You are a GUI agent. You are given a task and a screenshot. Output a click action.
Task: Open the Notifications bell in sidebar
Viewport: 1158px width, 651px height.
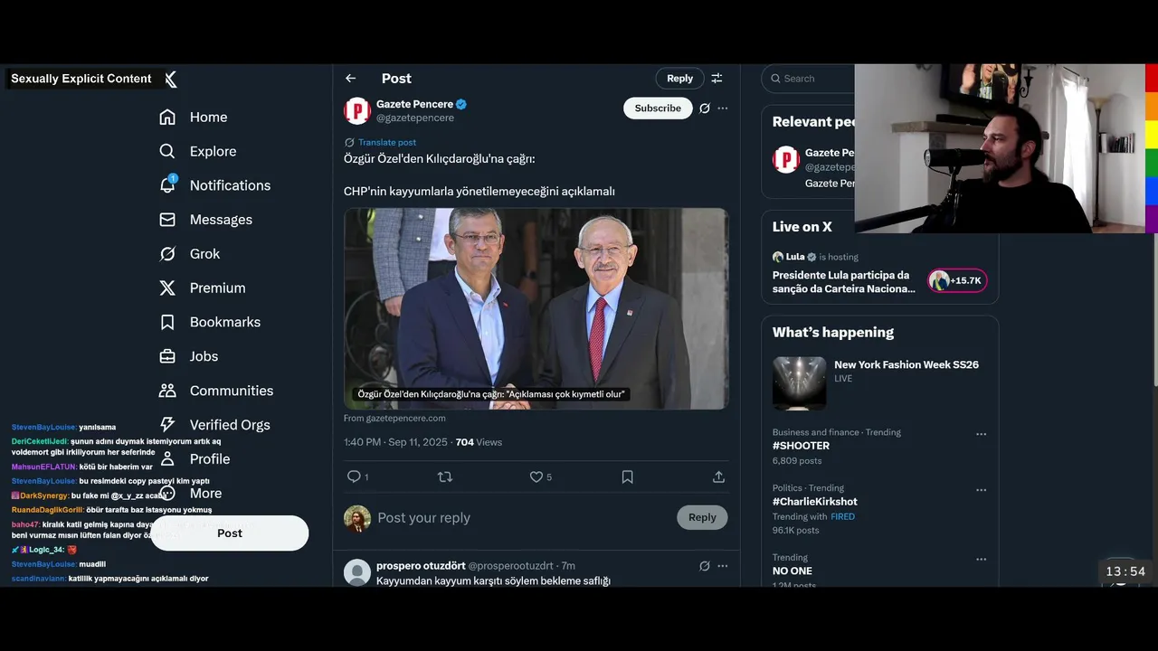pos(167,184)
